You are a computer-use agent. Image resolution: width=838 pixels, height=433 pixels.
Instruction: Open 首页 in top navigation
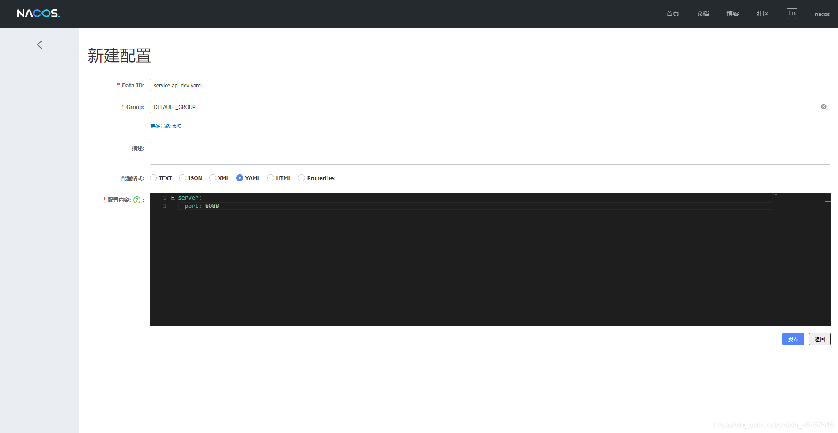(x=673, y=14)
